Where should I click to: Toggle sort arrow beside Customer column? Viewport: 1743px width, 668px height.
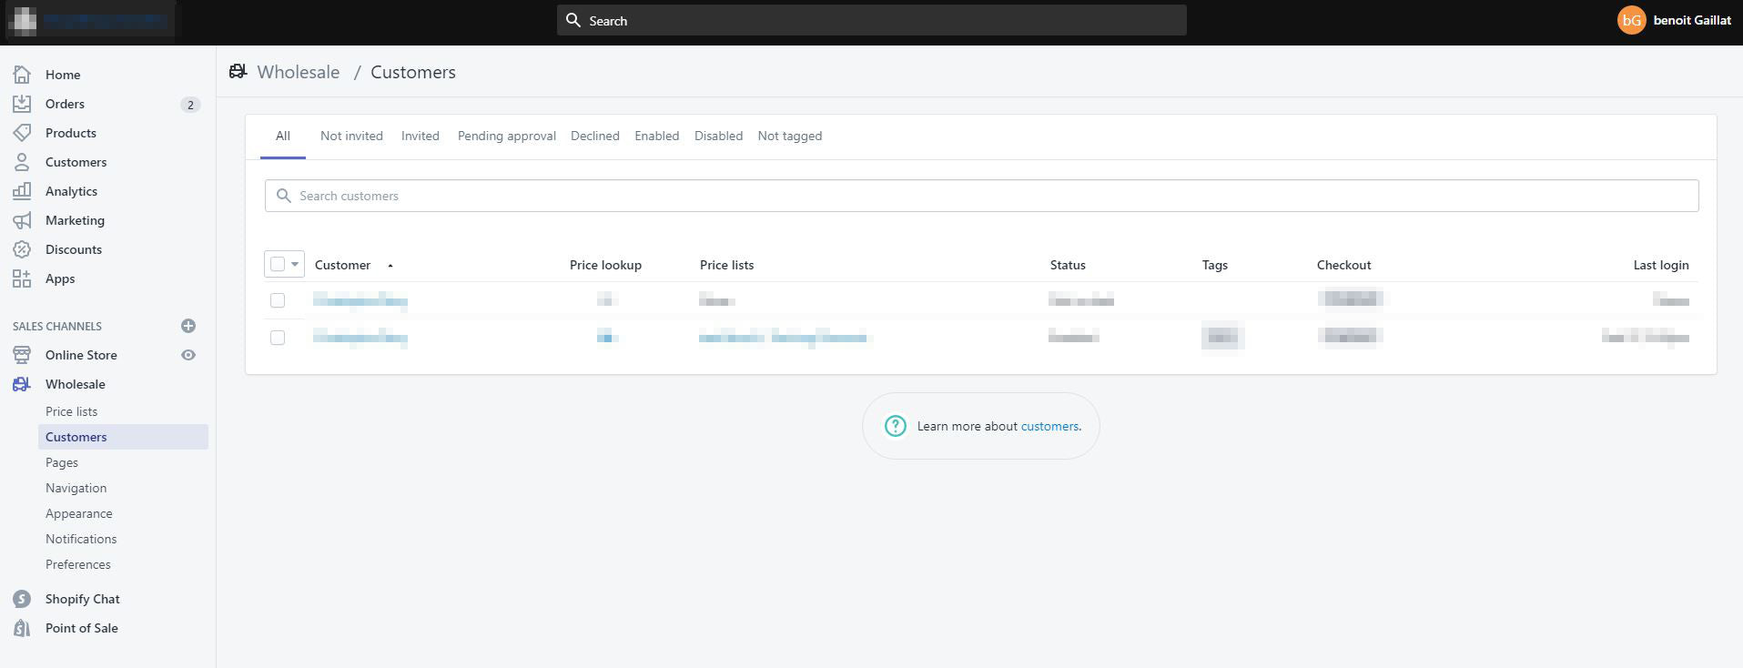390,266
